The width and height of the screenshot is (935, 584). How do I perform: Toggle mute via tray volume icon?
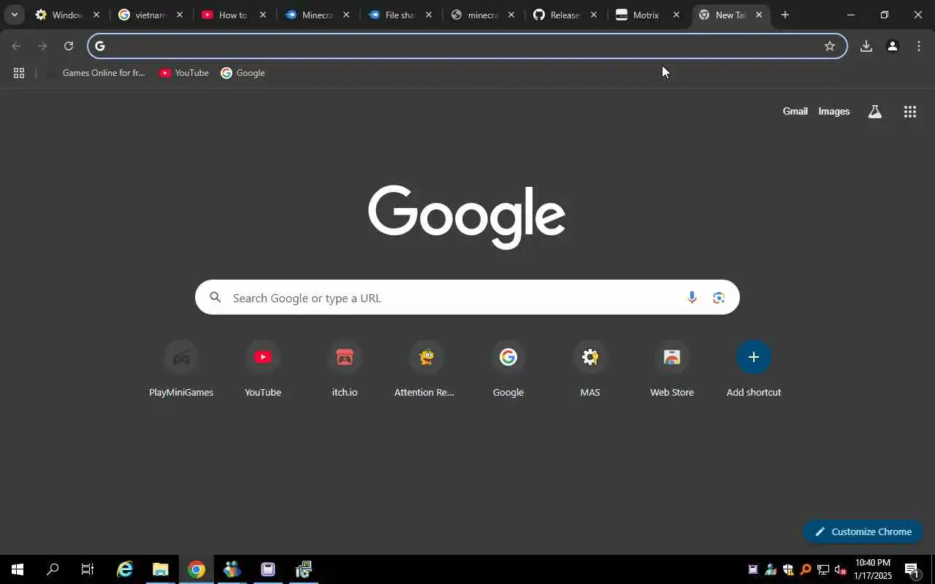point(840,570)
